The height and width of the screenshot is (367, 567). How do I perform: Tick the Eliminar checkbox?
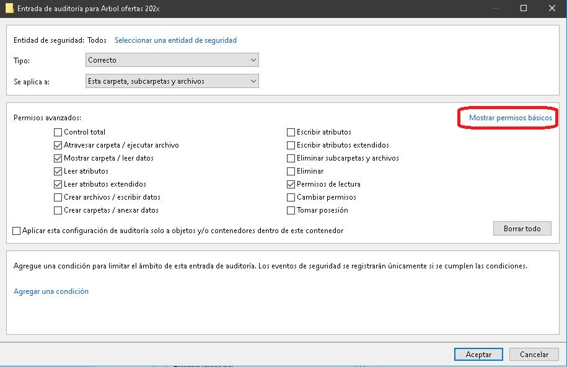291,171
